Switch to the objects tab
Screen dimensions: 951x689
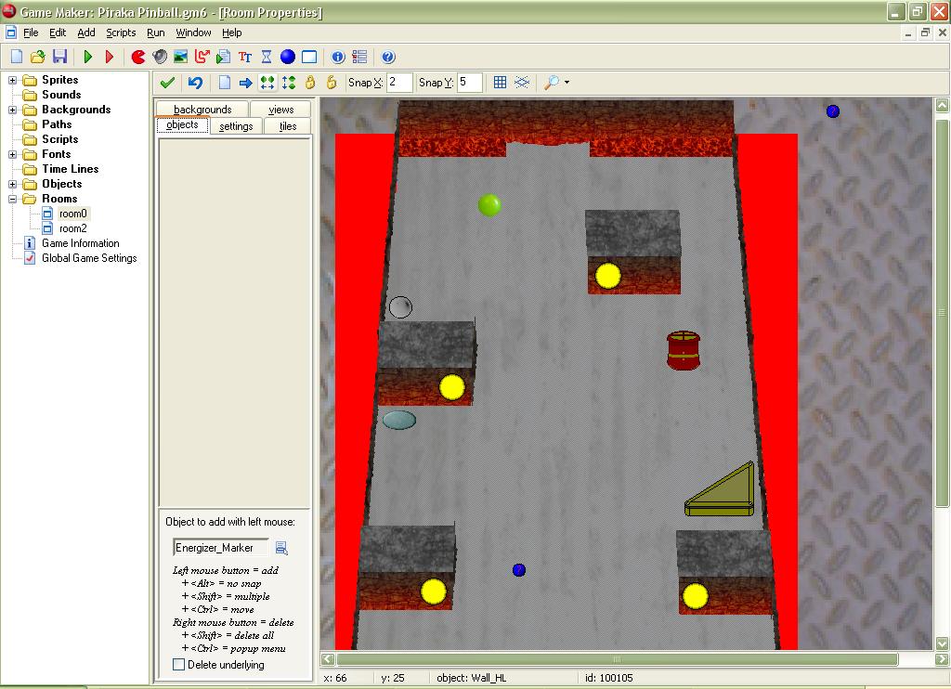pyautogui.click(x=183, y=125)
